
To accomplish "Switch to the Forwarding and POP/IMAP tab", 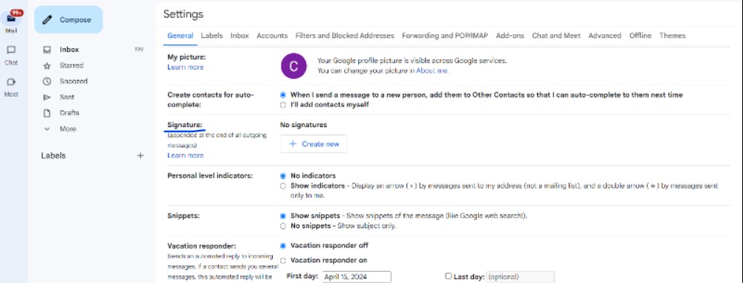I will (445, 36).
